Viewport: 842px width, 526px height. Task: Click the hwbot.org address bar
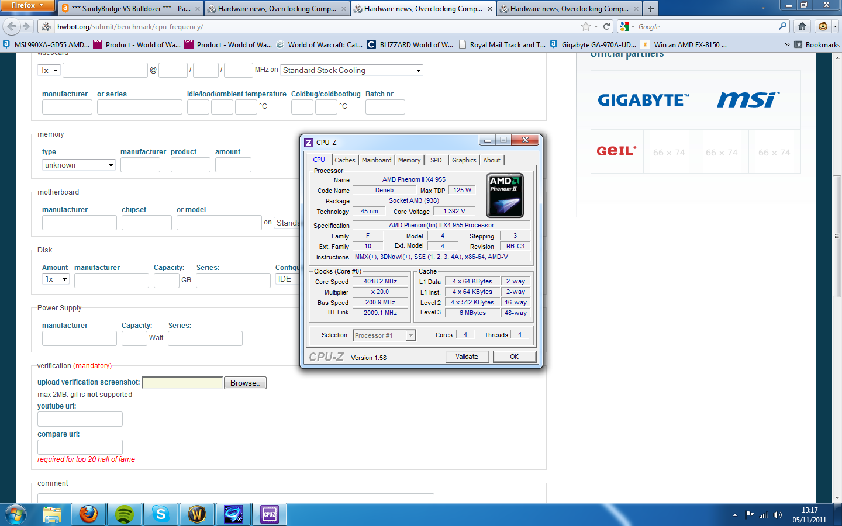click(x=316, y=26)
